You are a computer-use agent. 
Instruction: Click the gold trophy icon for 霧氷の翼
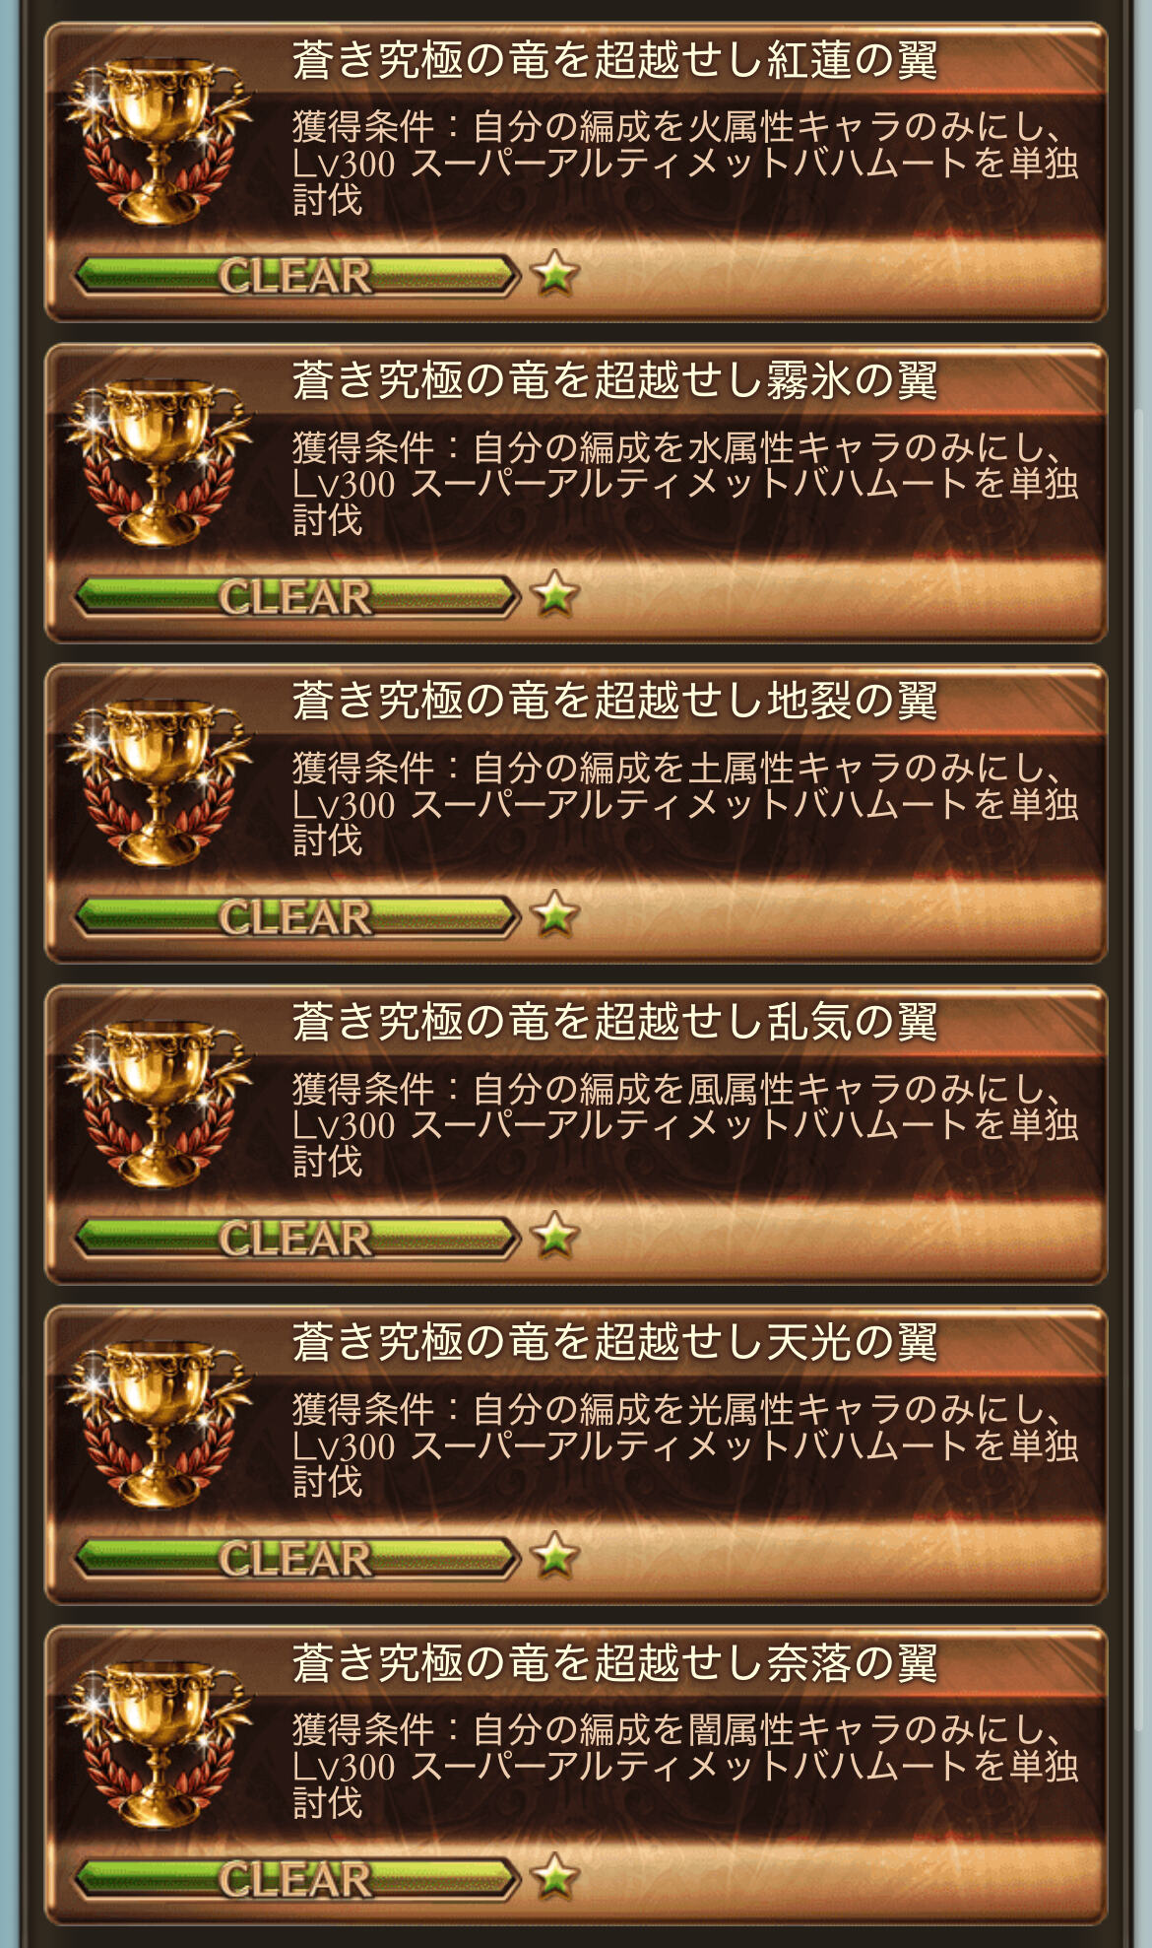(x=159, y=462)
